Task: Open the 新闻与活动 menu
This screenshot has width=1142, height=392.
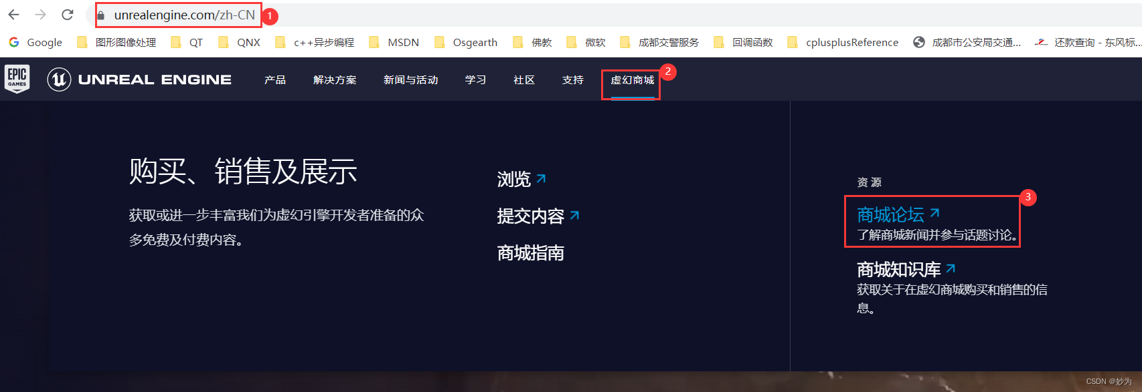Action: point(410,79)
